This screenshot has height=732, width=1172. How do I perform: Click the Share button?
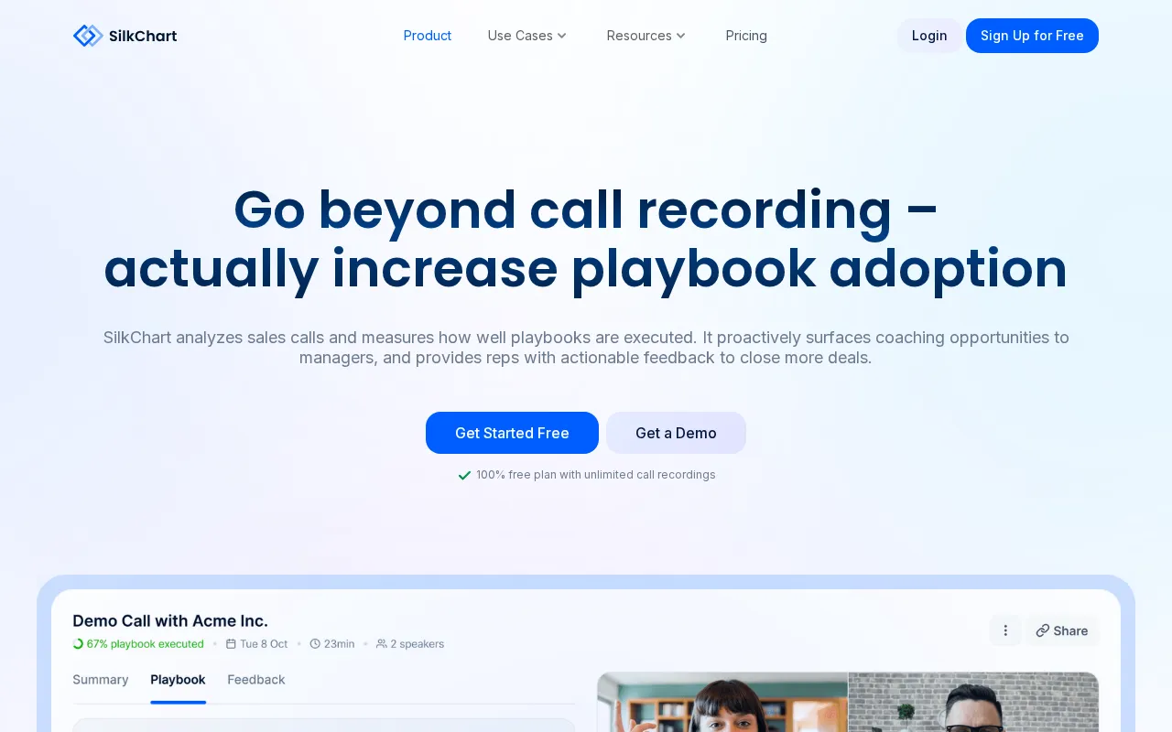coord(1062,630)
